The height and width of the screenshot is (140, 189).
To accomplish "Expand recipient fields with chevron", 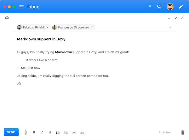I will pyautogui.click(x=170, y=28).
